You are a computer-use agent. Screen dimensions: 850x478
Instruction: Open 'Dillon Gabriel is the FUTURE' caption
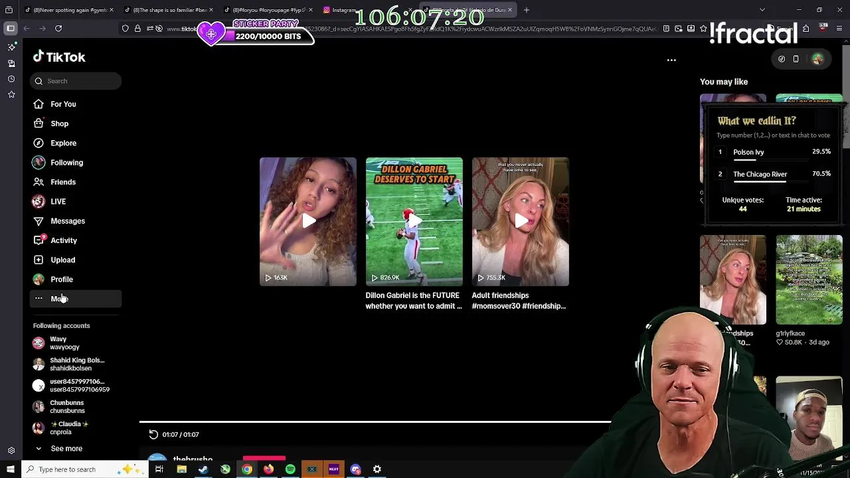(414, 301)
